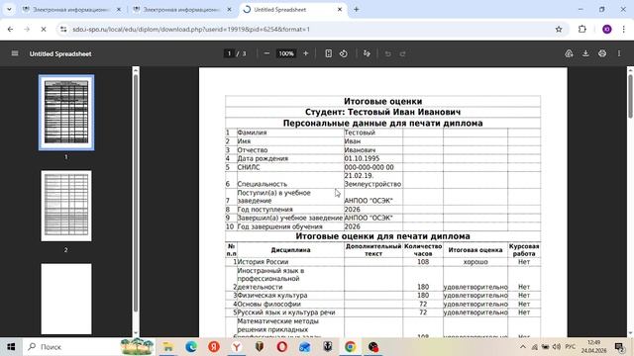The width and height of the screenshot is (634, 356).
Task: Click 'Год поступления' row label
Action: [264, 210]
